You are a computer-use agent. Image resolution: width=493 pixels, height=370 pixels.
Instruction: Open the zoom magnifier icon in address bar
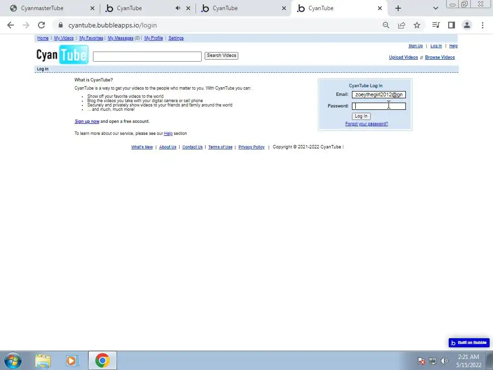(386, 25)
